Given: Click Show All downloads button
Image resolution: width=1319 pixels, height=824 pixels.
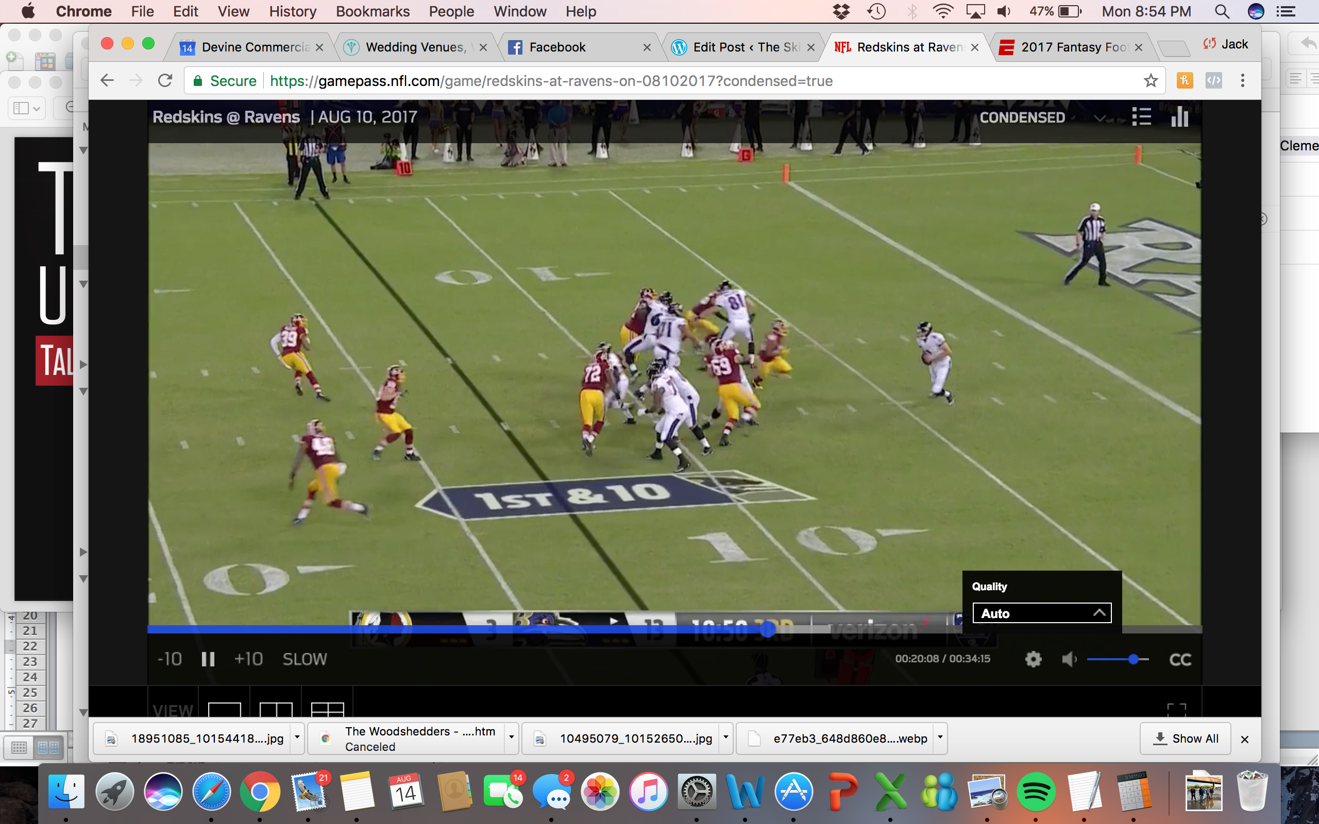Looking at the screenshot, I should click(1186, 739).
